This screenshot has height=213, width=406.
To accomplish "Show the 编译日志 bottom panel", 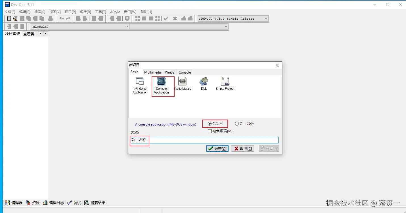I will (53, 203).
